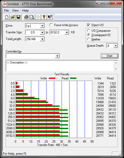The height and width of the screenshot is (158, 124).
Task: Choose the Neither radio option
Action: (89, 39)
